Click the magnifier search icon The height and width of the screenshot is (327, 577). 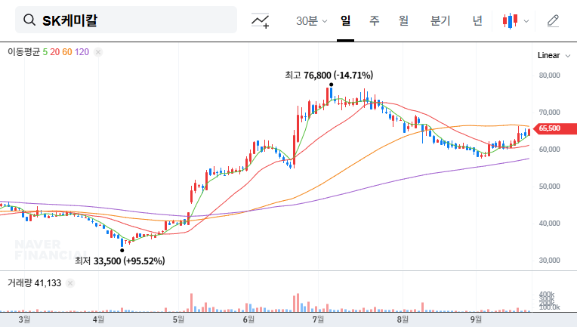pos(29,20)
